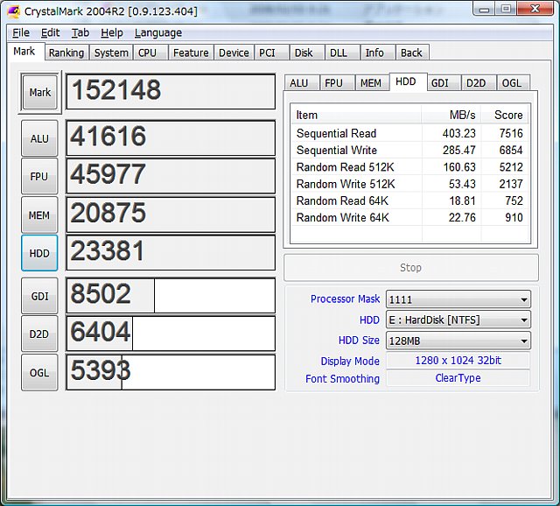Screen dimensions: 560x506
Task: Run the D2D benchmark button
Action: coord(39,334)
